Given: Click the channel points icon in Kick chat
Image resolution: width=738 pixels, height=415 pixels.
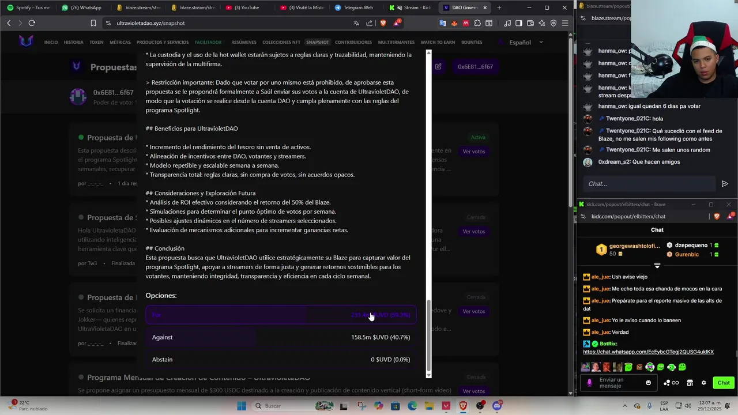Looking at the screenshot, I should (x=671, y=383).
